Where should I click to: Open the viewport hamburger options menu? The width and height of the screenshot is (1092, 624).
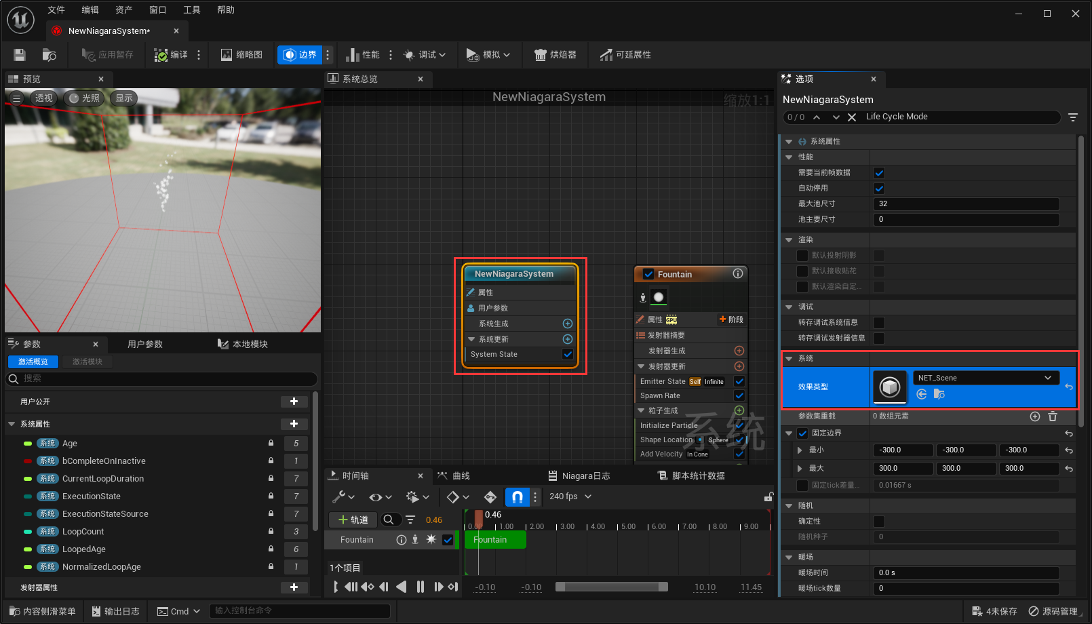17,98
